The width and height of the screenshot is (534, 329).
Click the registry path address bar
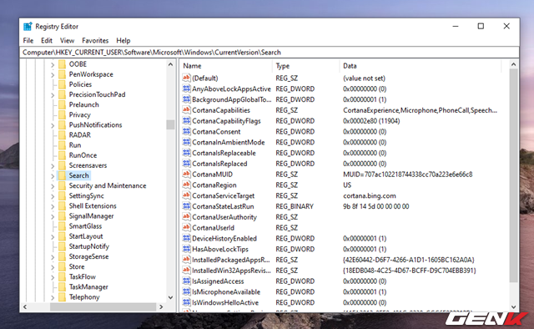tap(270, 52)
